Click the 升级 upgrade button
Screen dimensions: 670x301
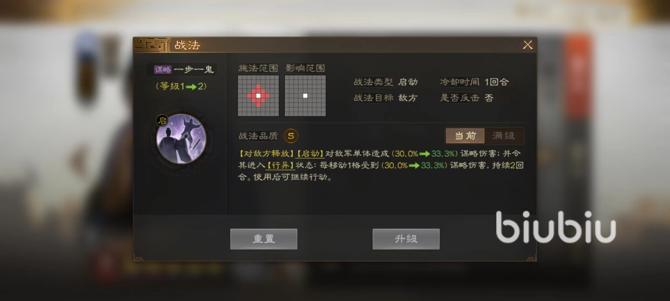click(x=406, y=239)
